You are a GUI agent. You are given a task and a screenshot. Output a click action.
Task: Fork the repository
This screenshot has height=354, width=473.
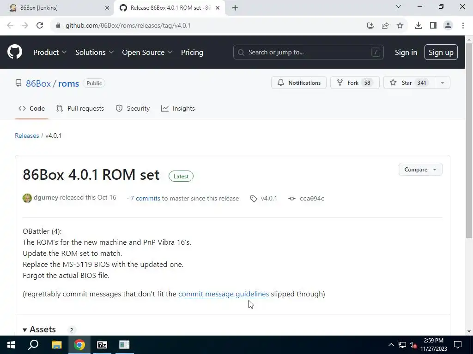[355, 83]
